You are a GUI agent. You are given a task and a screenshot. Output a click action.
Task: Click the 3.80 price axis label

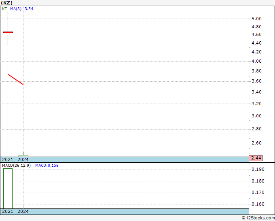pos(256,71)
